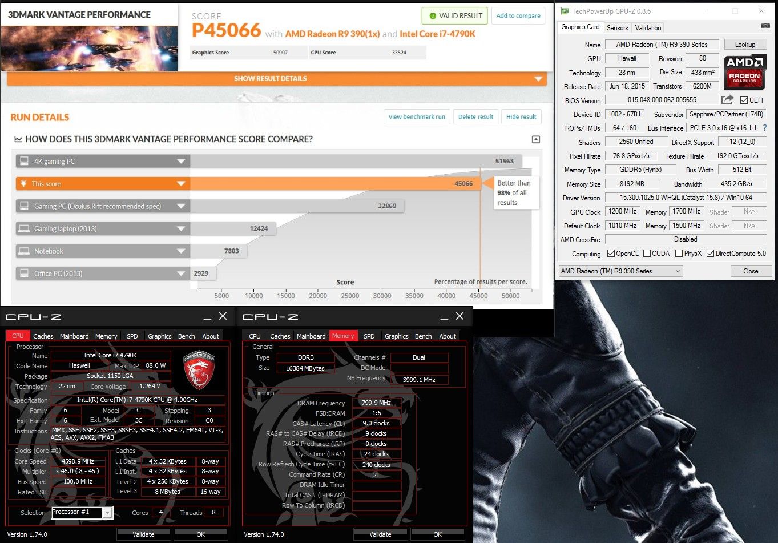Click the PCI-E bus interface question mark
Screen dimensions: 778x543
tap(765, 128)
